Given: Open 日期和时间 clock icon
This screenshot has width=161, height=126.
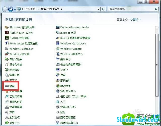Looking at the screenshot, I should [x=7, y=102].
